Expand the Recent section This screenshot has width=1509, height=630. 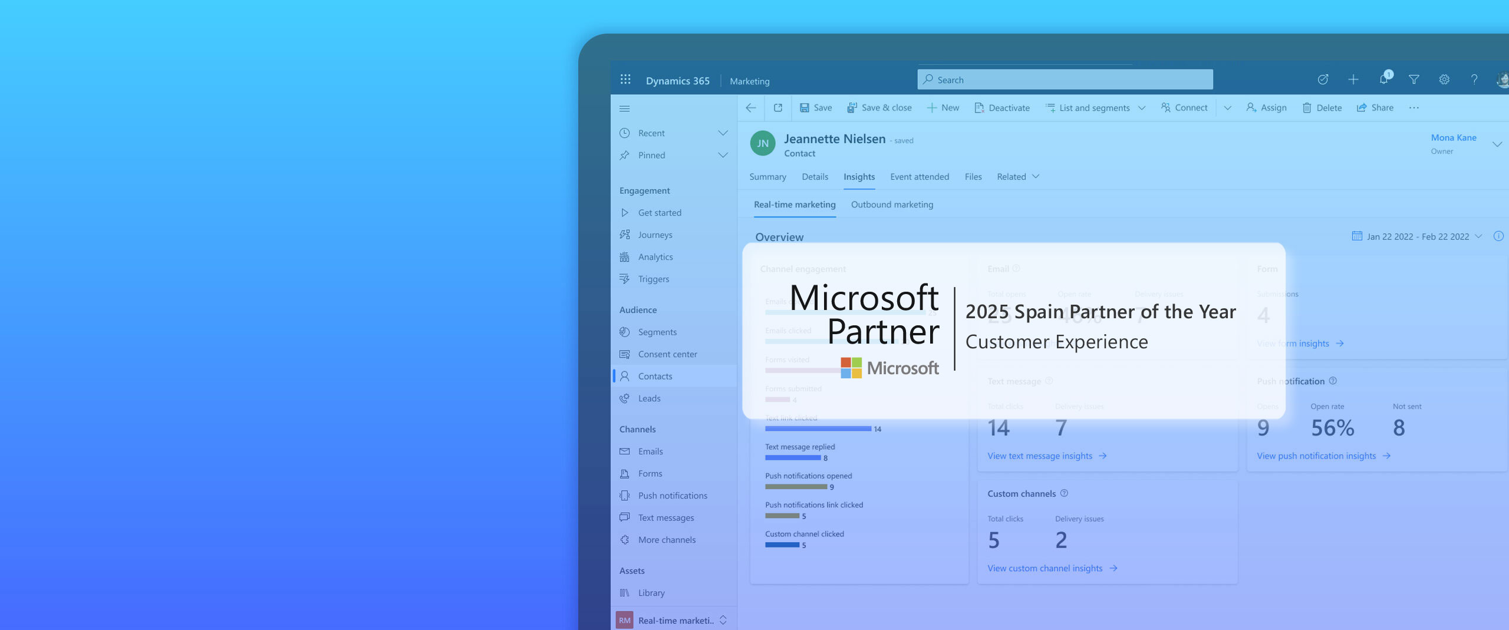[723, 133]
